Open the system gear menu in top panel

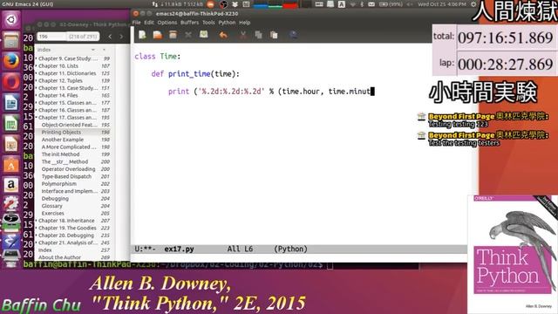point(473,4)
